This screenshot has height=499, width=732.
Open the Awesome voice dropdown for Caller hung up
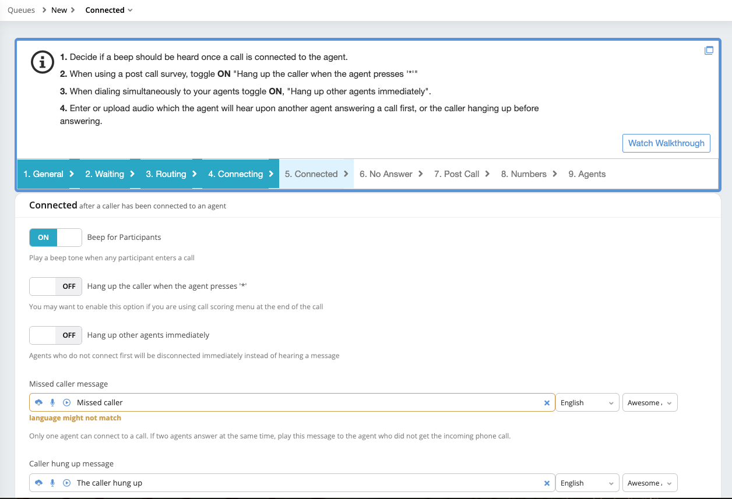pyautogui.click(x=649, y=483)
